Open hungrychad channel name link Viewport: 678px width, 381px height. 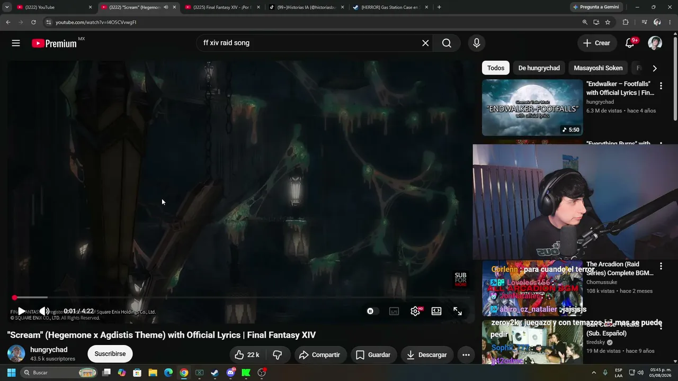pos(49,350)
